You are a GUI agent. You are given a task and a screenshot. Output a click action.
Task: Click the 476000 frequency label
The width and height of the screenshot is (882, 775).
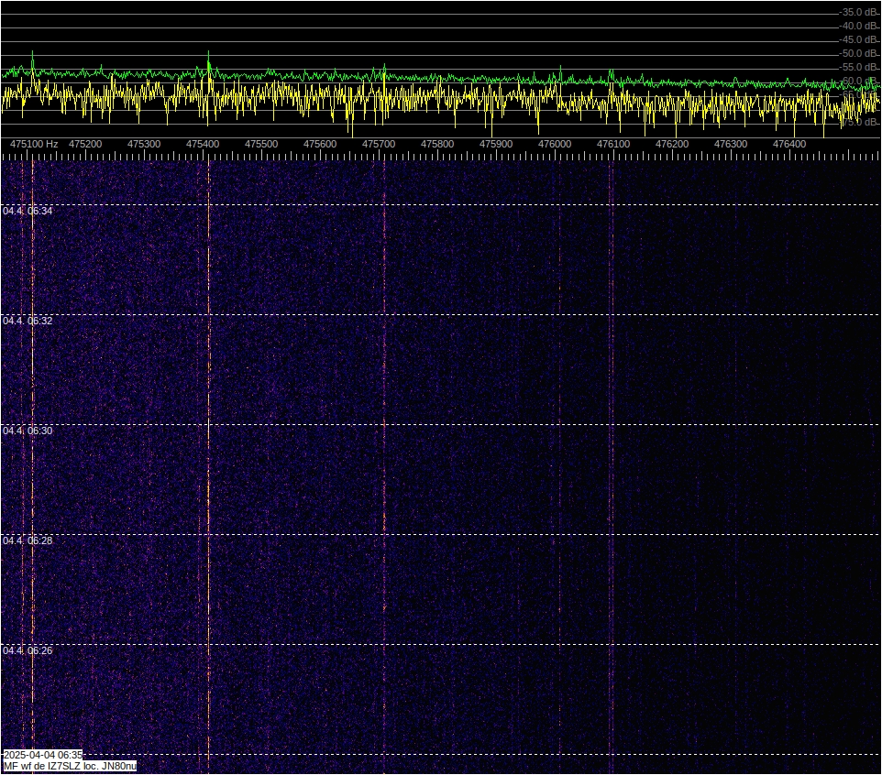tap(555, 144)
